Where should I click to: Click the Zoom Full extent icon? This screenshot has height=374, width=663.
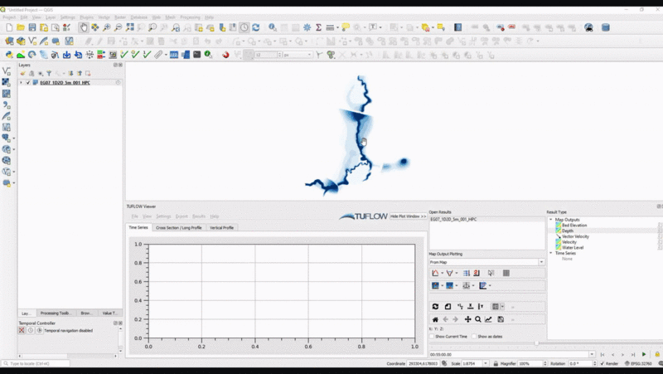coord(130,27)
